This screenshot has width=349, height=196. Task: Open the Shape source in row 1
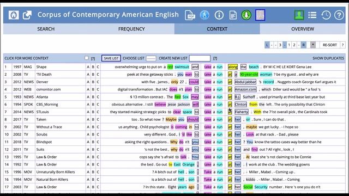41,66
